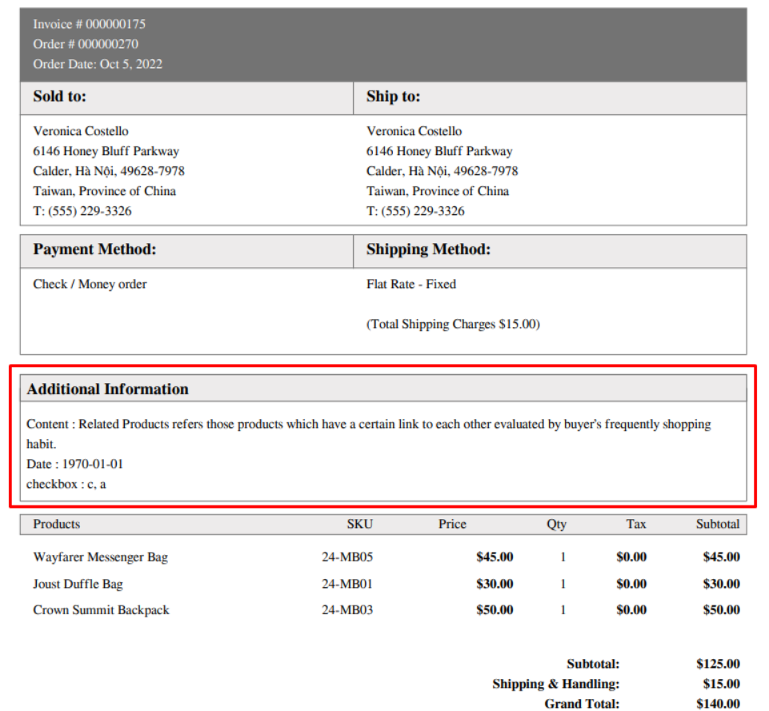769x711 pixels.
Task: Click the 'Sold to:' header
Action: coord(59,97)
